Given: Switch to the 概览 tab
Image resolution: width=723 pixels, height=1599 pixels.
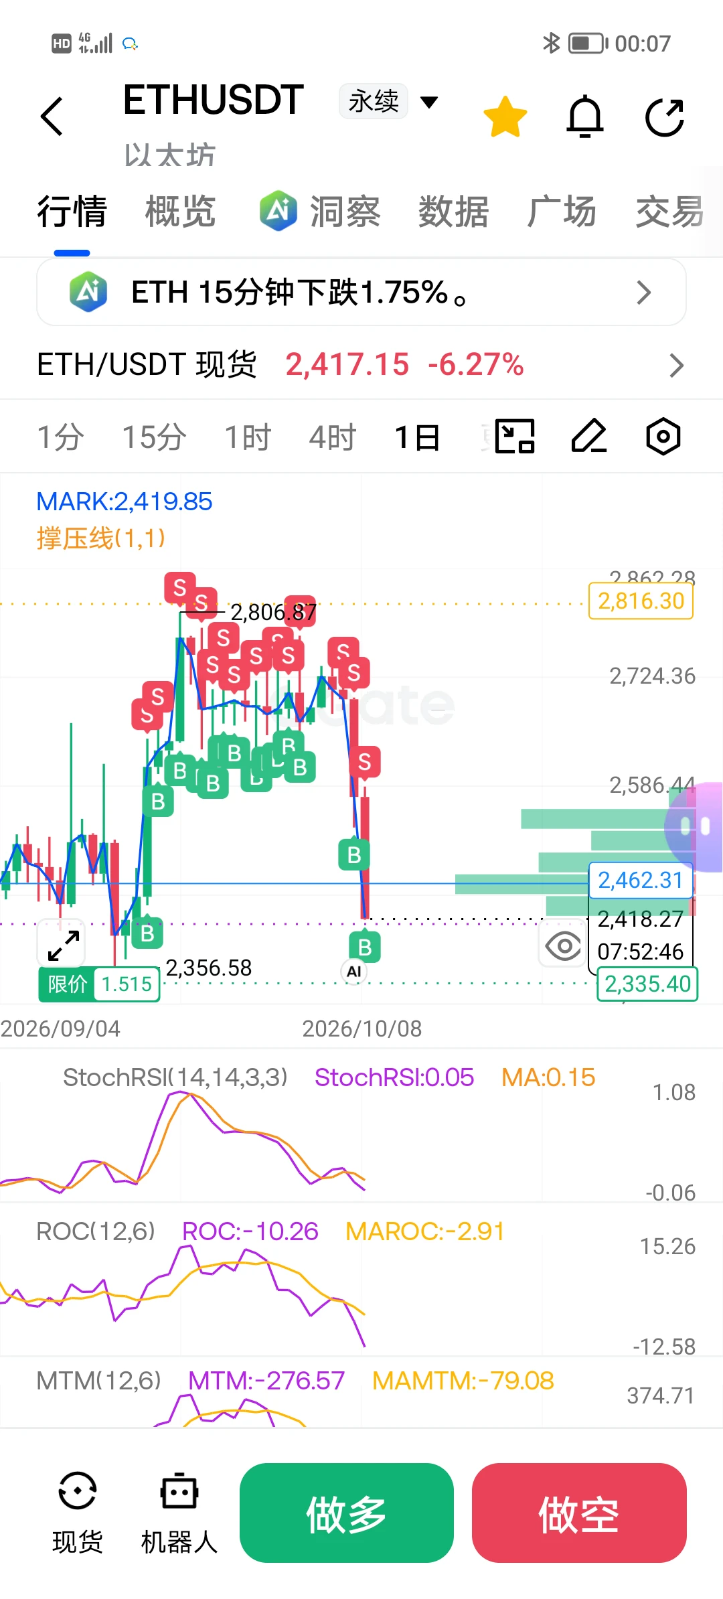Looking at the screenshot, I should click(x=180, y=212).
